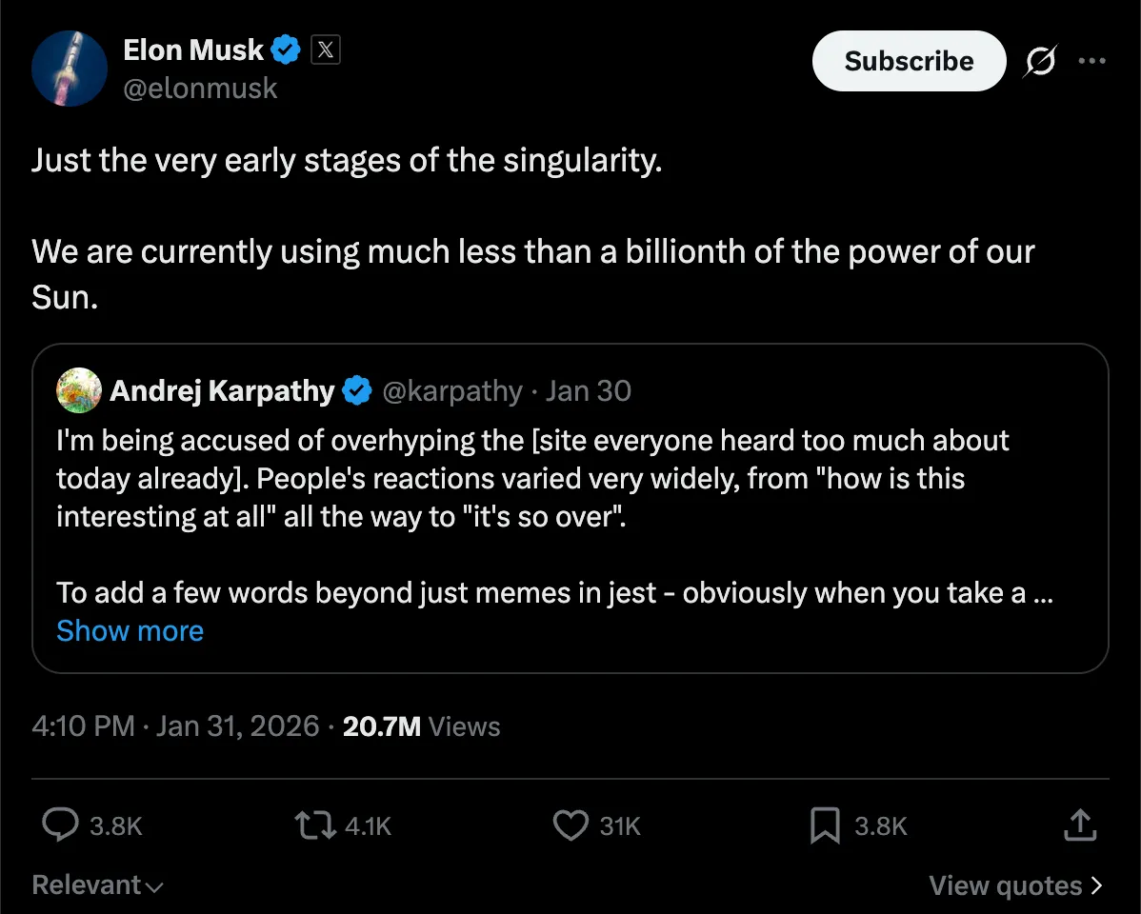Expand quoted tweet with Show more
1141x914 pixels.
coord(130,630)
